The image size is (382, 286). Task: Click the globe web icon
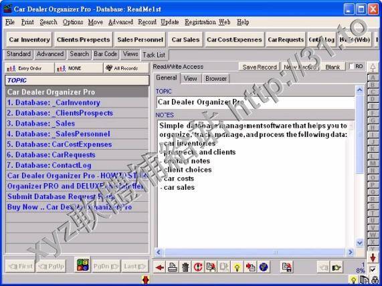point(264,267)
